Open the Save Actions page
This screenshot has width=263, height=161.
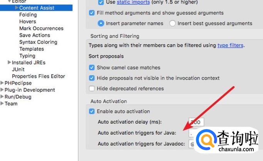click(35, 35)
